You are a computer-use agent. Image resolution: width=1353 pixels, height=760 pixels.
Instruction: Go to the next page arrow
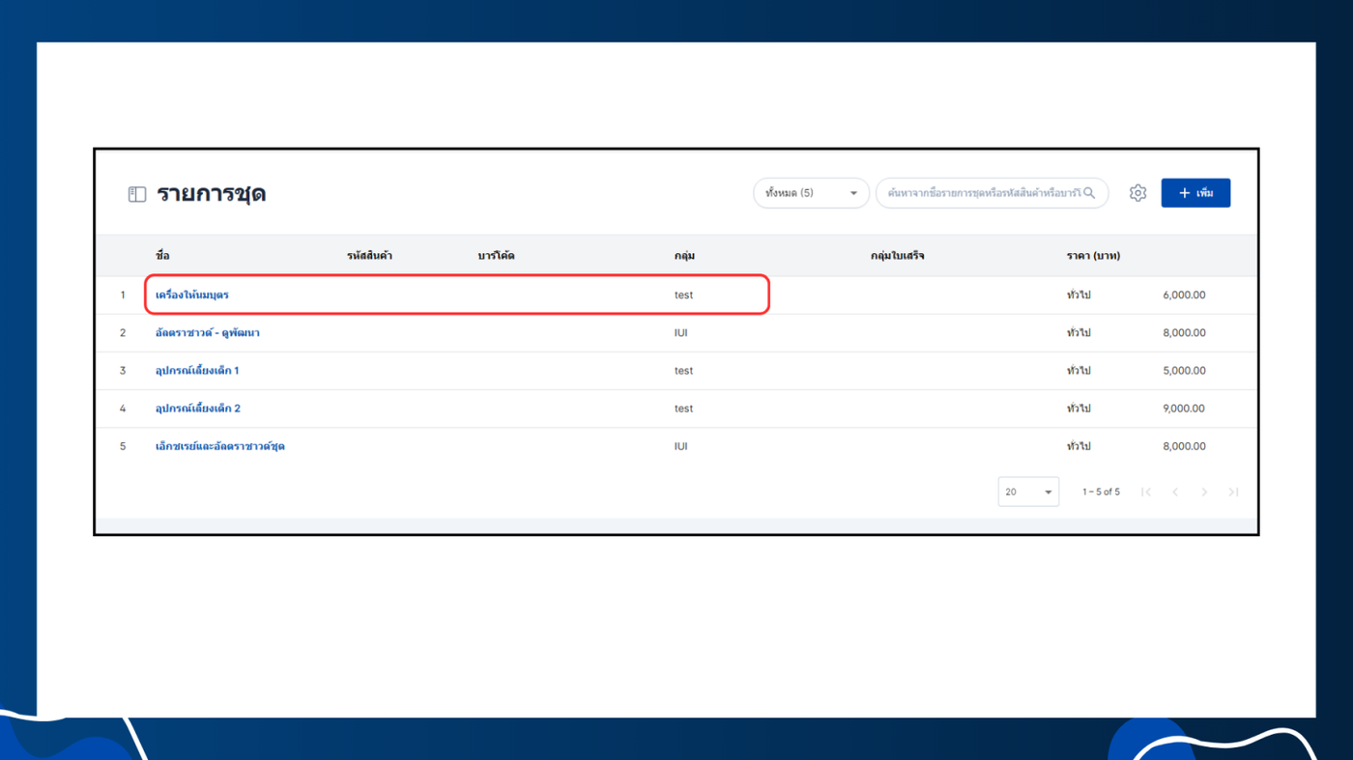(x=1204, y=493)
